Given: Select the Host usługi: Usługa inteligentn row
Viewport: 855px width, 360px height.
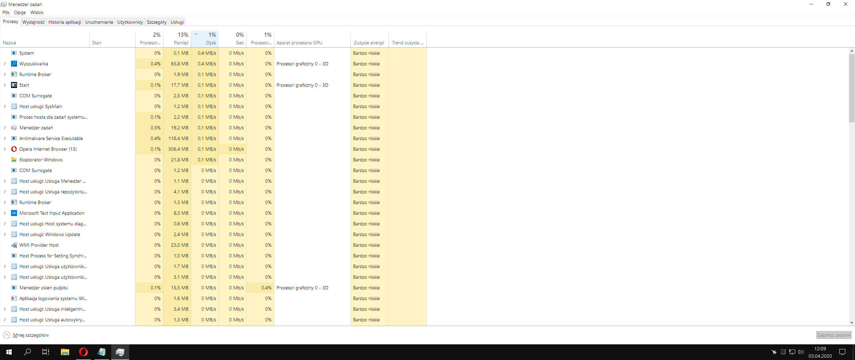Looking at the screenshot, I should (x=214, y=309).
